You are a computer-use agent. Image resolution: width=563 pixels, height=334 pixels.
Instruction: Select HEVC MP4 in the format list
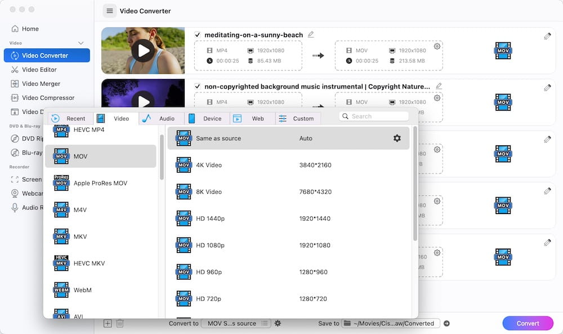coord(101,130)
